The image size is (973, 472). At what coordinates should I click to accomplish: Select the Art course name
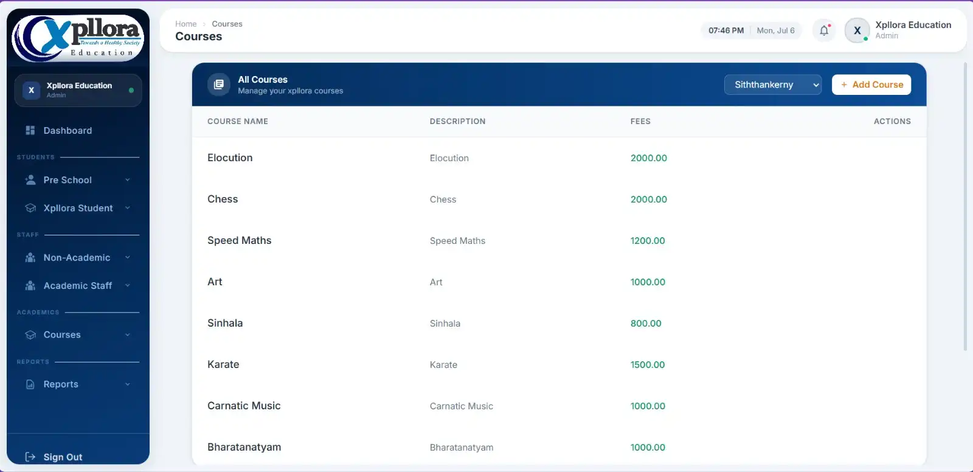click(215, 282)
